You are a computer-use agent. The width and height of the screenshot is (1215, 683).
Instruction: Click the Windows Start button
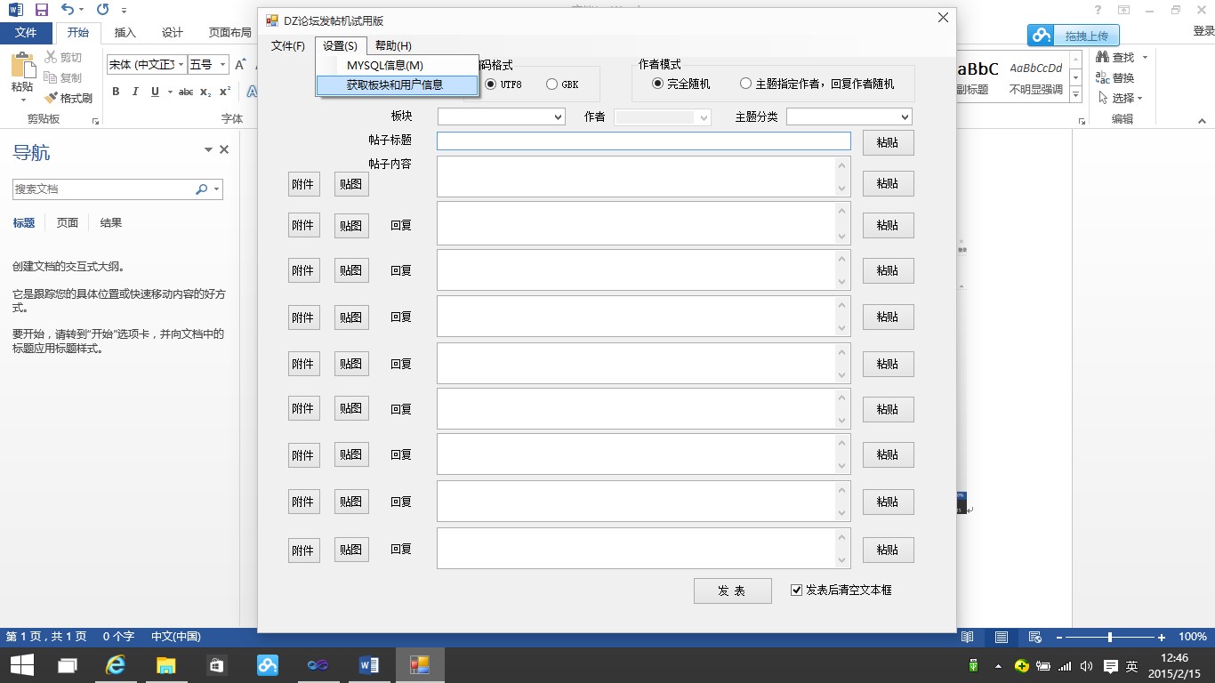click(21, 665)
